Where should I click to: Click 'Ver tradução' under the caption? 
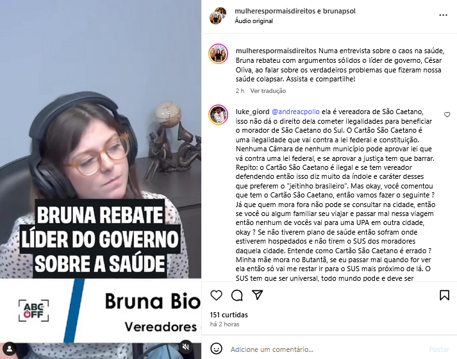click(x=268, y=90)
